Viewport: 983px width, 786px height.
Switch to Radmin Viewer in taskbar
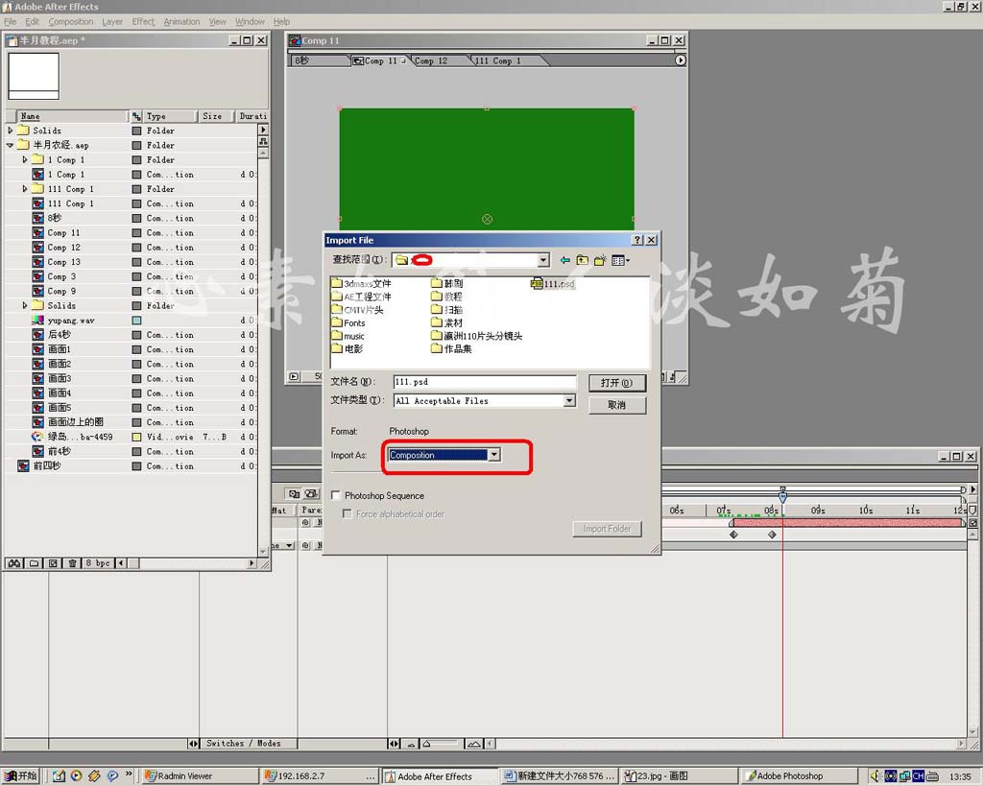click(200, 776)
